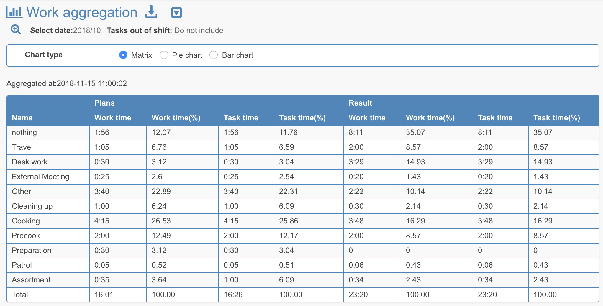Click Assortment result work time 0:34
Image resolution: width=603 pixels, height=306 pixels.
click(x=356, y=280)
